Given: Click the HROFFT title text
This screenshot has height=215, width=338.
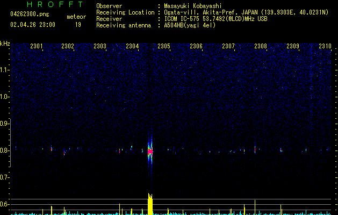Looking at the screenshot, I should 55,4.
